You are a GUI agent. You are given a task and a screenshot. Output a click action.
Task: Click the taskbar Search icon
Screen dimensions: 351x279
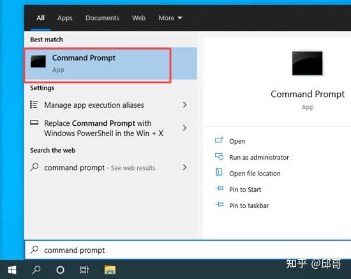point(36,270)
